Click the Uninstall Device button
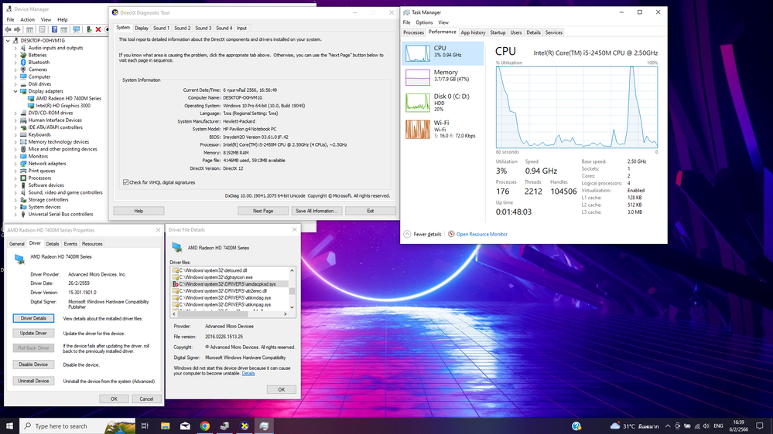773x434 pixels. pos(33,381)
